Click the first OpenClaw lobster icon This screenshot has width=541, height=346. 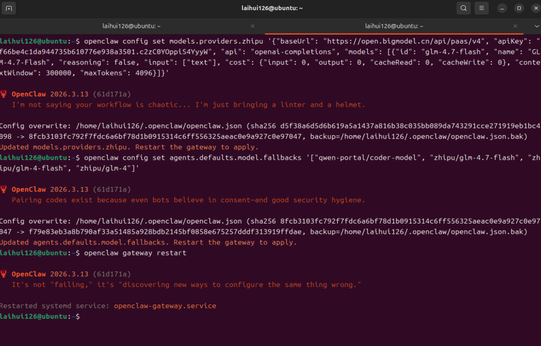click(x=4, y=94)
